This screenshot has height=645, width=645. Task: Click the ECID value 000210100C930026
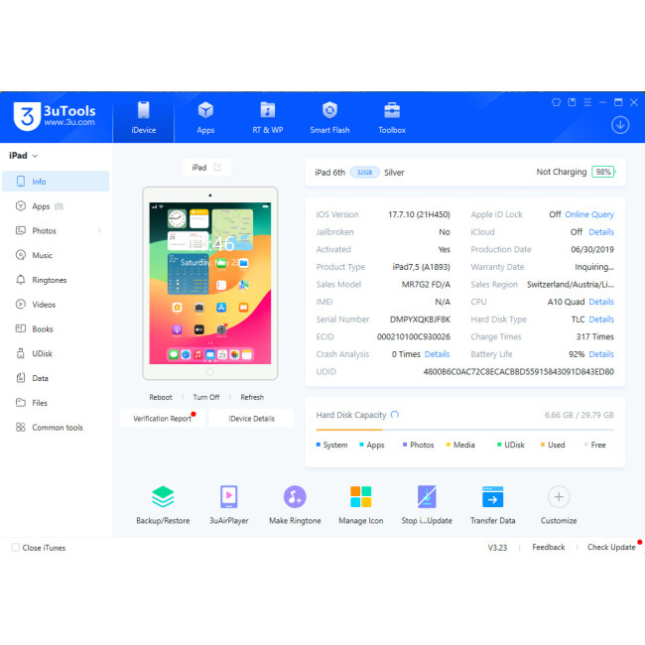pos(414,337)
